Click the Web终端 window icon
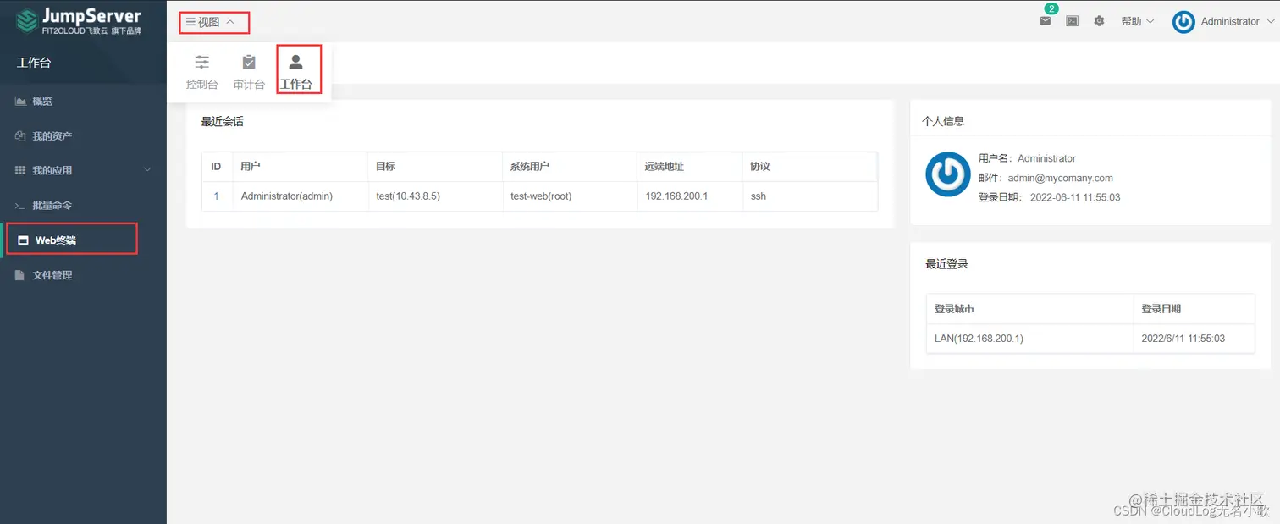The image size is (1280, 524). pos(24,240)
